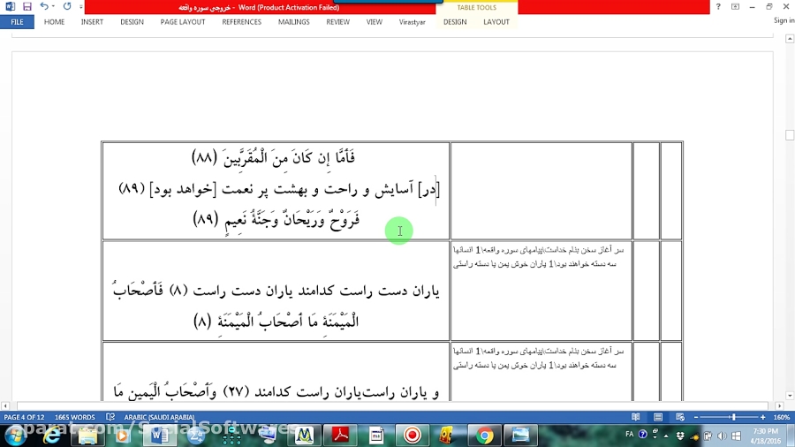Switch the FA input language indicator
795x447 pixels.
point(630,435)
